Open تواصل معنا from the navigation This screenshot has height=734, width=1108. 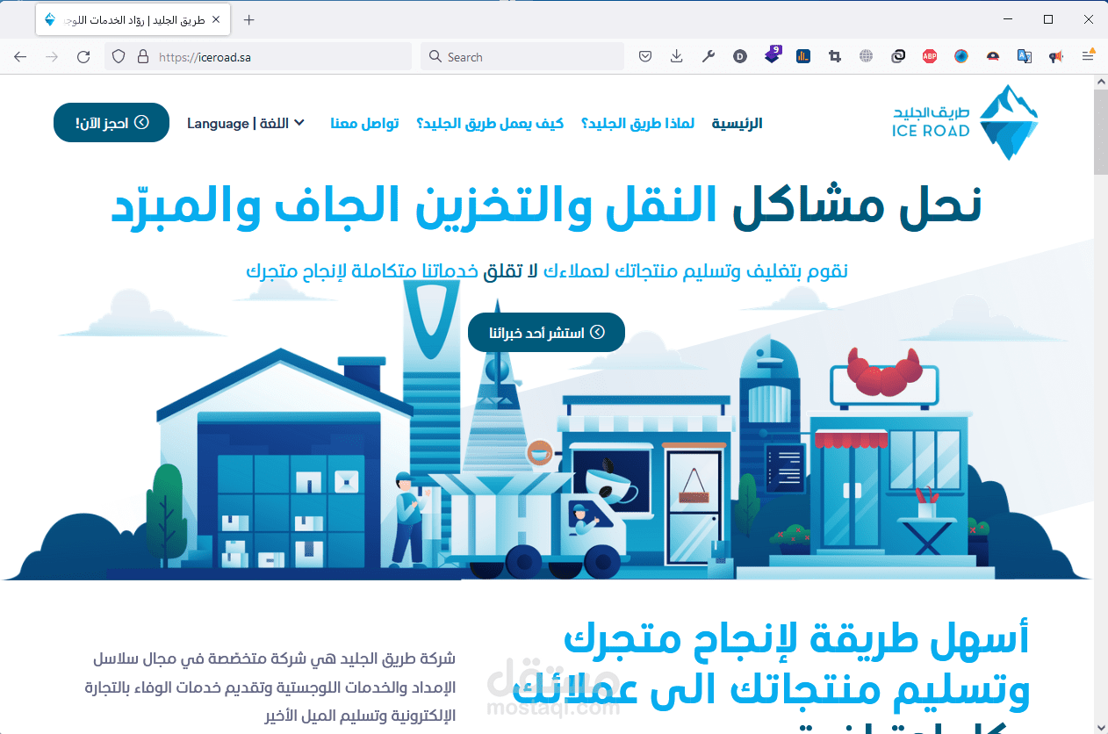point(365,123)
